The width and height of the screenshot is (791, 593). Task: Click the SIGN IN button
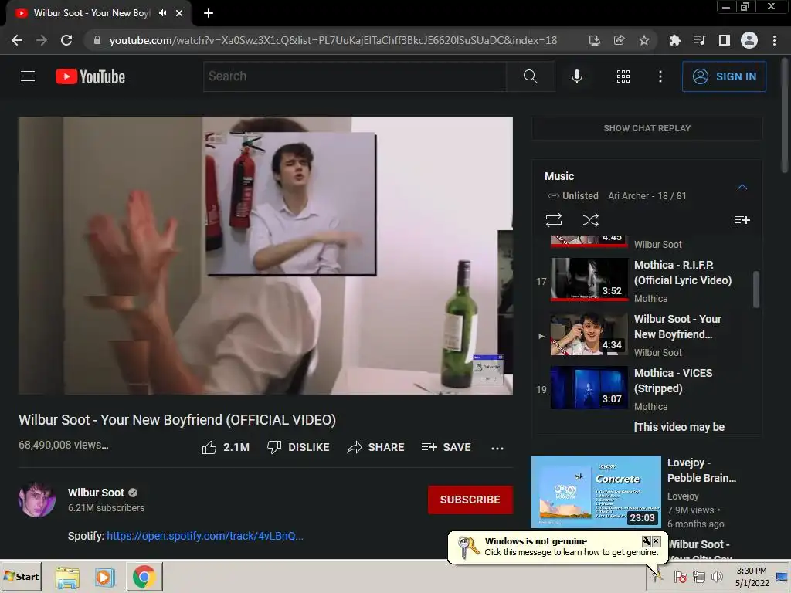(x=724, y=76)
